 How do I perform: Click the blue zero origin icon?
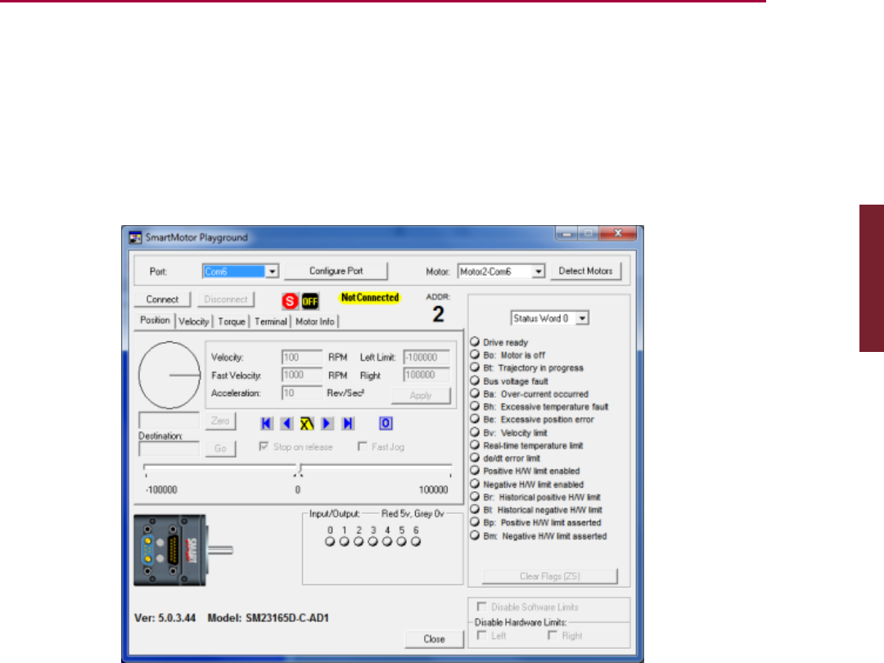pos(386,423)
